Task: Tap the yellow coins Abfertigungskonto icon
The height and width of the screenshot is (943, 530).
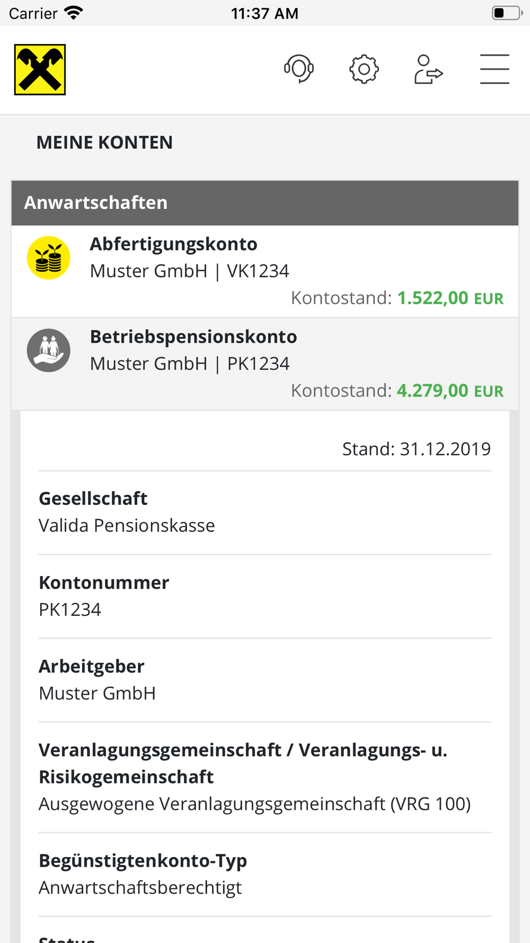Action: pos(49,258)
